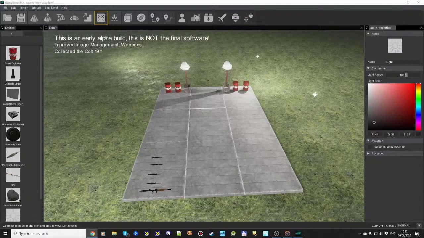Select the Barrel Explosive entity thumbnail
This screenshot has width=424, height=238.
[x=13, y=53]
